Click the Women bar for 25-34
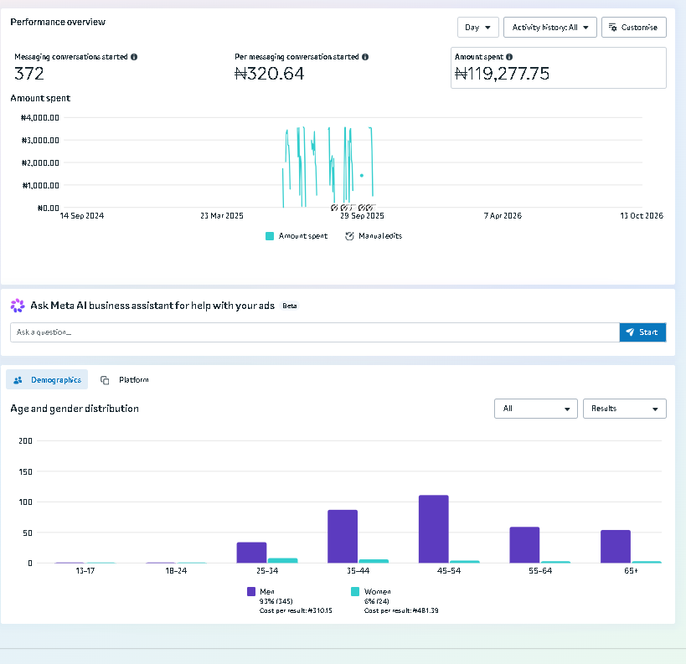686x664 pixels. pos(282,560)
